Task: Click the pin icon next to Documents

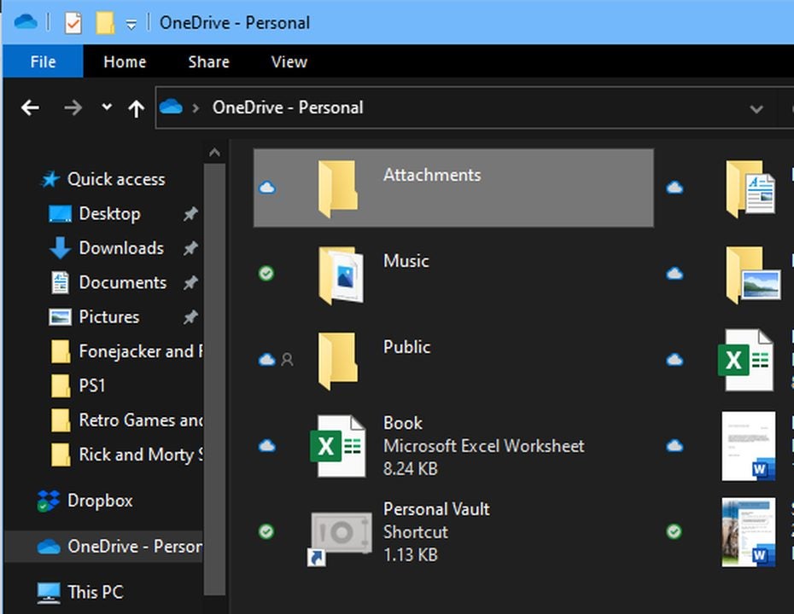Action: pyautogui.click(x=190, y=283)
